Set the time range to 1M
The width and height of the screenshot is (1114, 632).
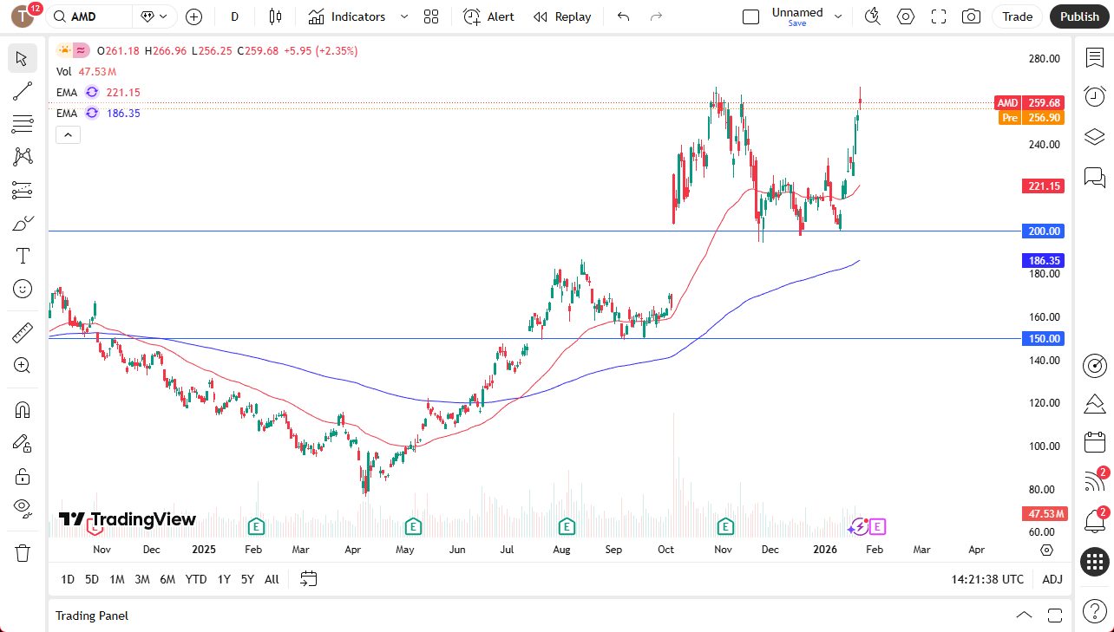(117, 579)
